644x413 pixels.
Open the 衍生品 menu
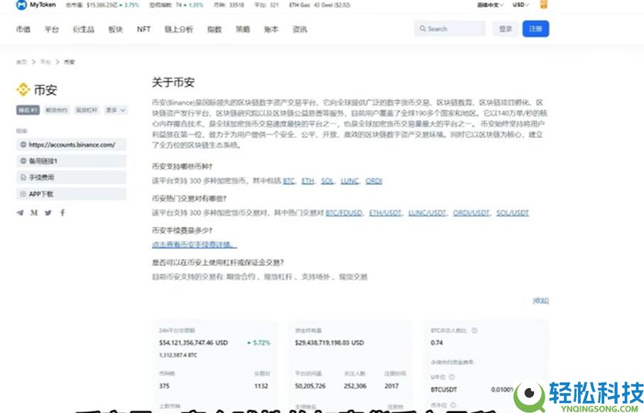tap(83, 29)
